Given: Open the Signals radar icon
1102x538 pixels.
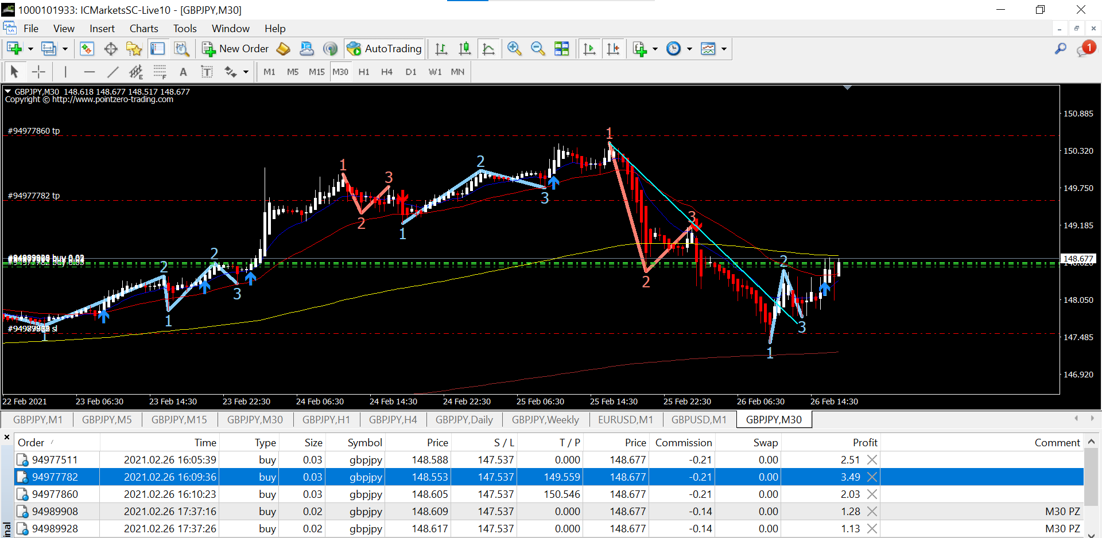Looking at the screenshot, I should tap(330, 49).
